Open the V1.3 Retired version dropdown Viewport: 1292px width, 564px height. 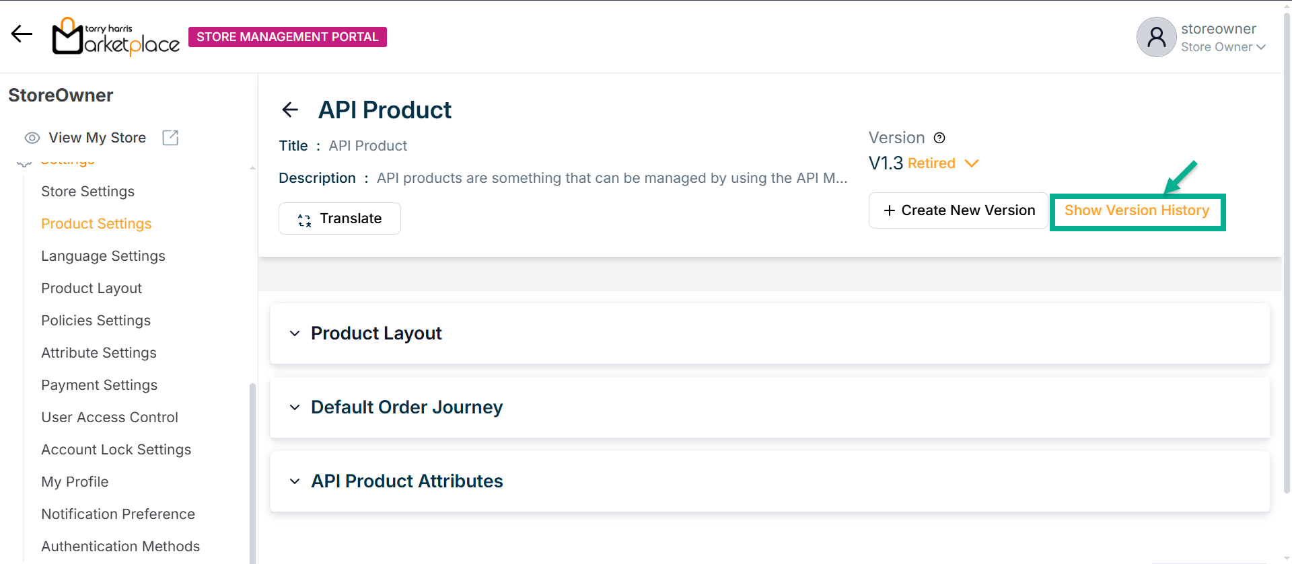971,163
